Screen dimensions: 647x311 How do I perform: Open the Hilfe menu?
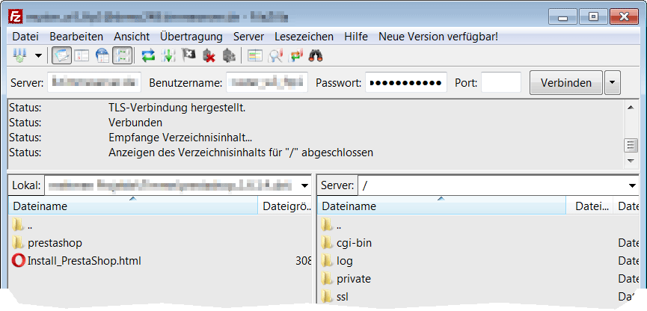click(x=356, y=37)
